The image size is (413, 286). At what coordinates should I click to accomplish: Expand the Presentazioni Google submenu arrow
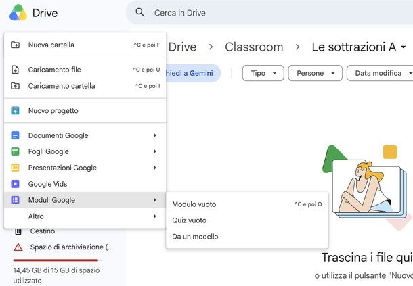155,168
